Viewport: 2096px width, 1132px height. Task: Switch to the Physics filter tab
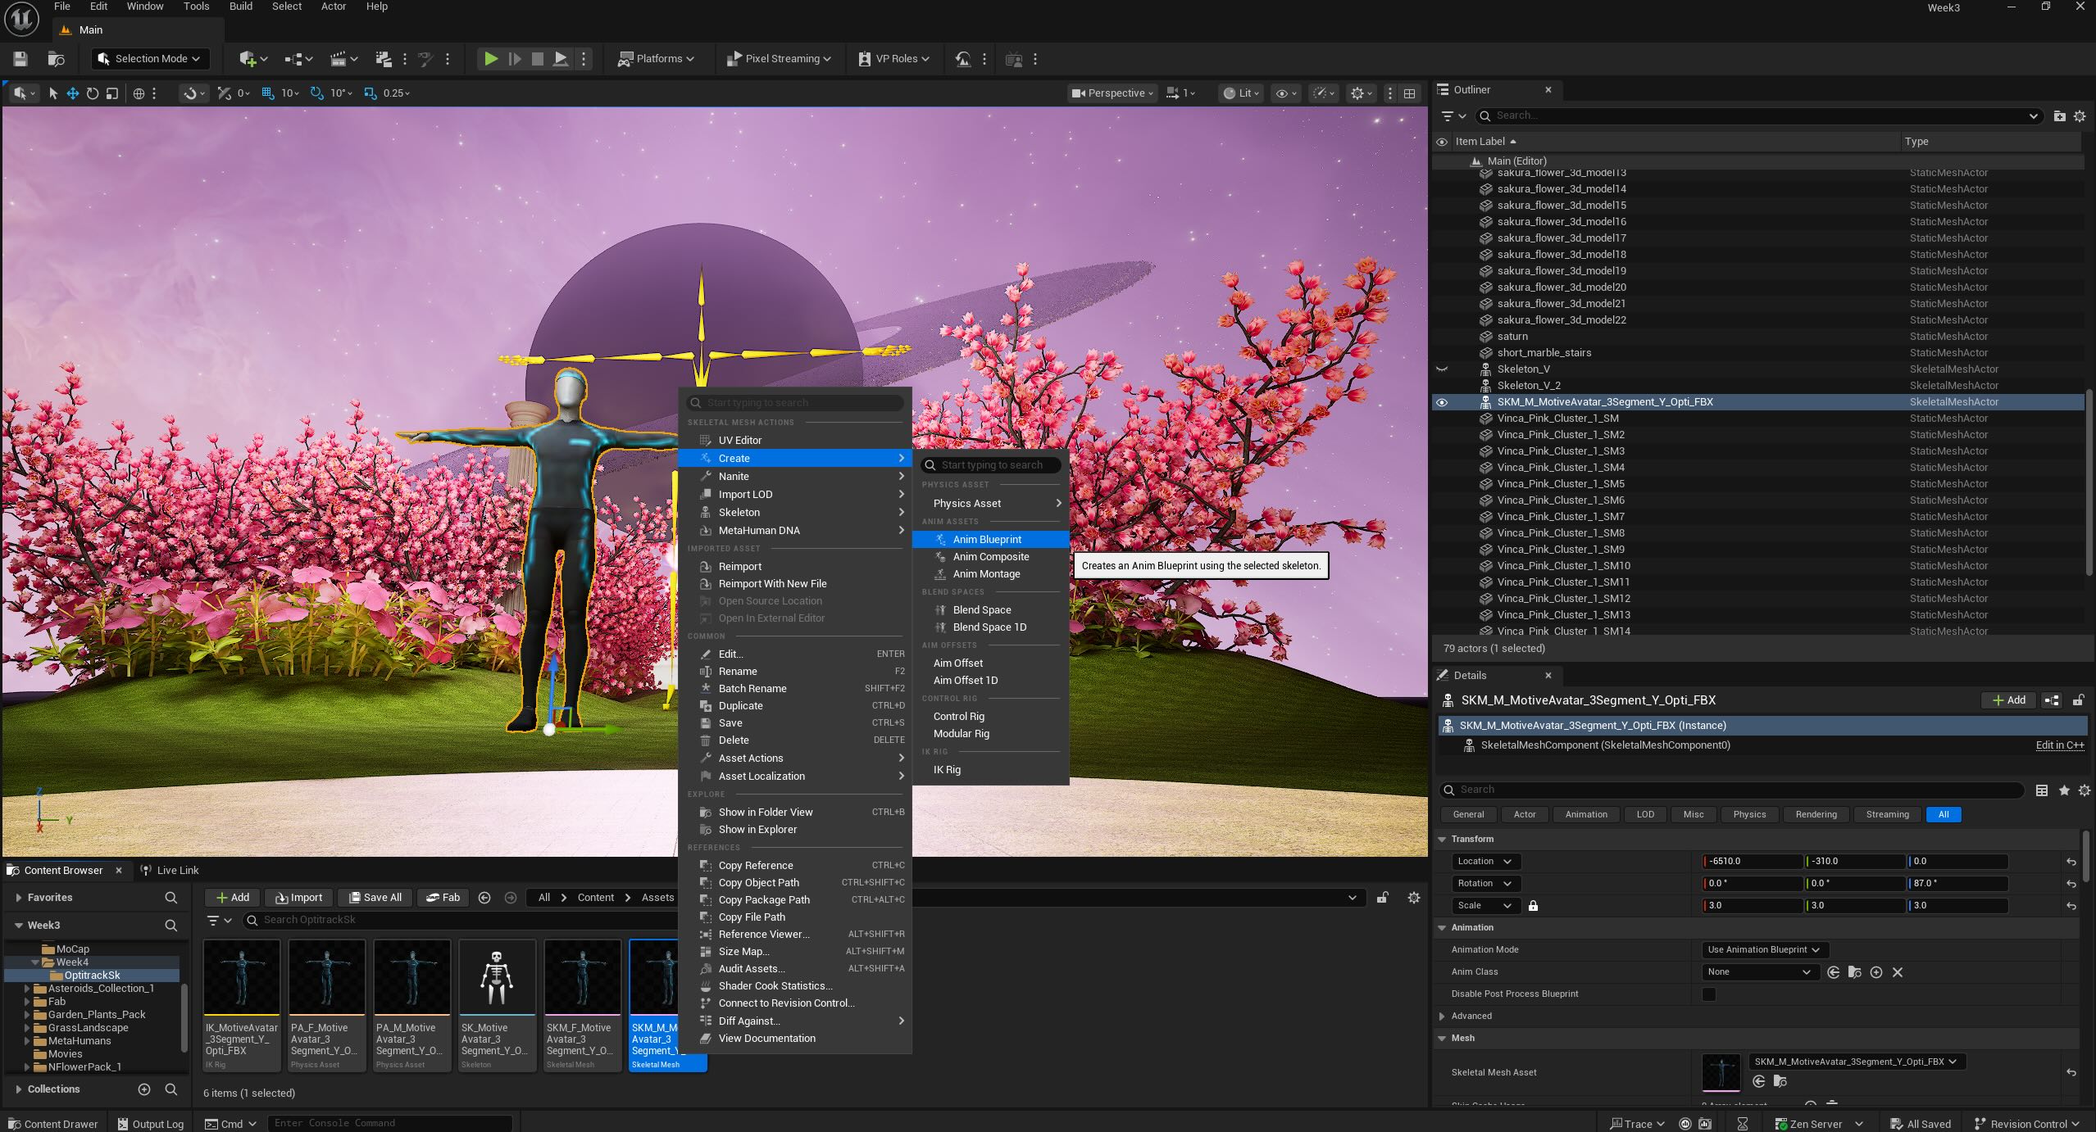[1748, 815]
